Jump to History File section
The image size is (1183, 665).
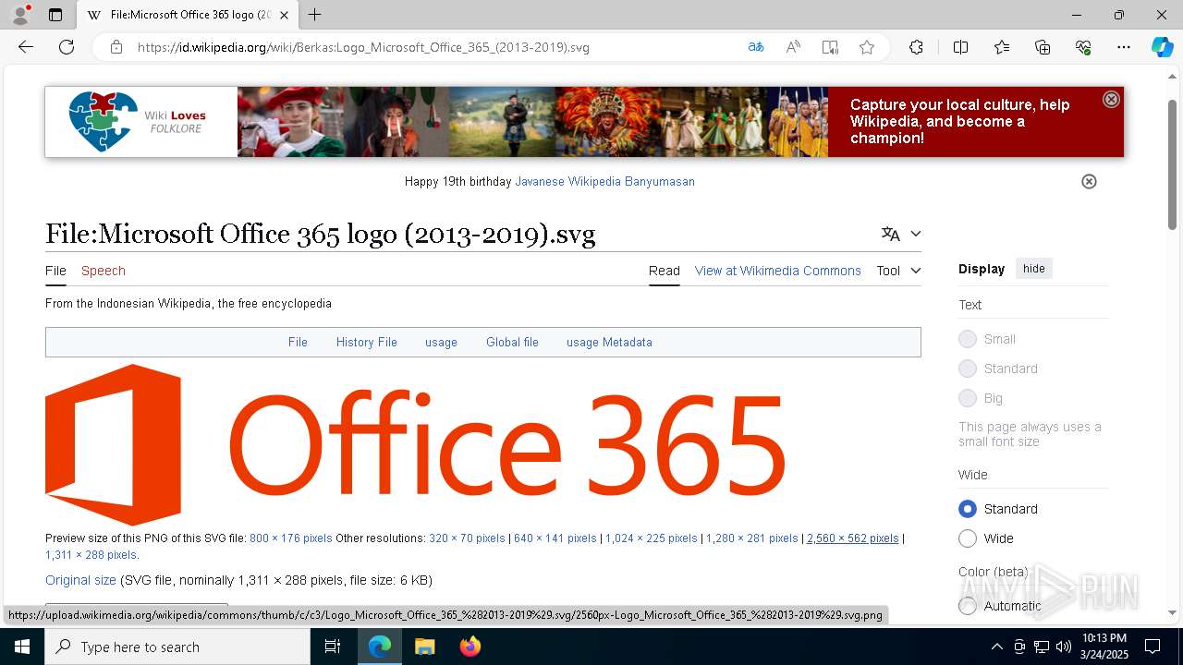tap(367, 342)
